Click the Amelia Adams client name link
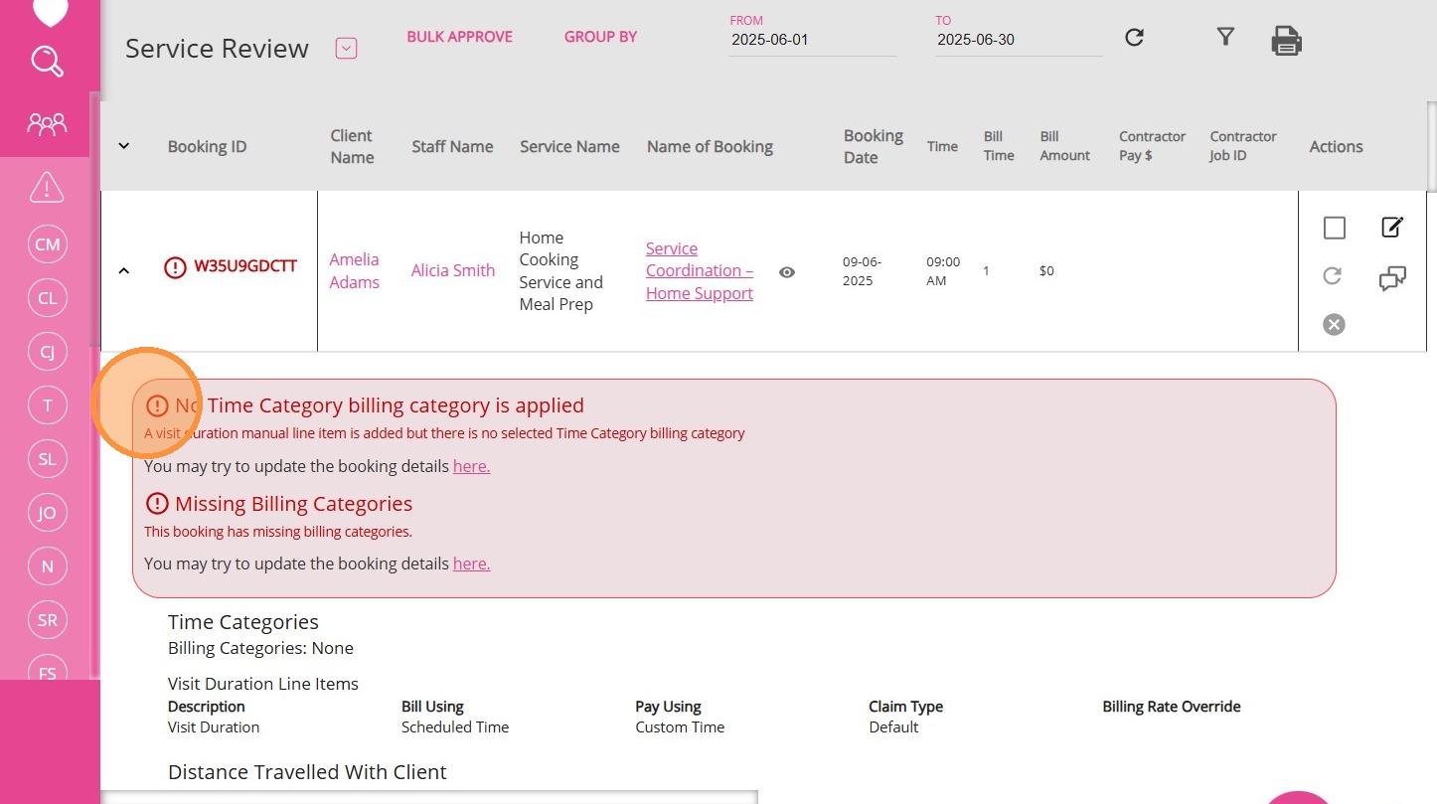The image size is (1437, 804). pyautogui.click(x=354, y=270)
